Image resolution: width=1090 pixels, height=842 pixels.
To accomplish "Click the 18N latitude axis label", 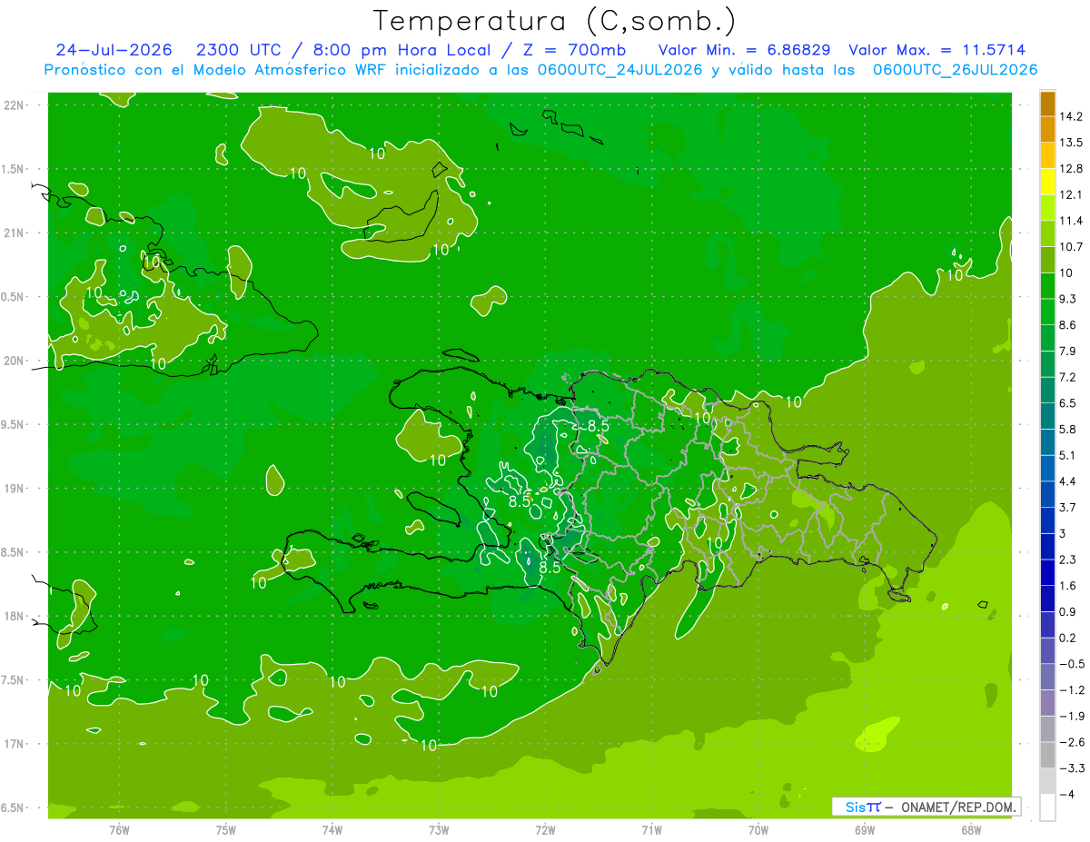I will (x=13, y=617).
